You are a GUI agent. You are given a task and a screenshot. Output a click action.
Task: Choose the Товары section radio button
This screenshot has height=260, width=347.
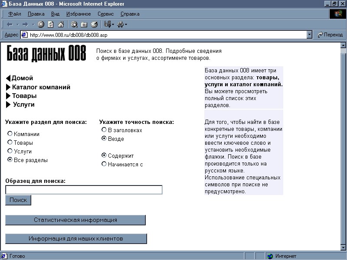pyautogui.click(x=10, y=142)
